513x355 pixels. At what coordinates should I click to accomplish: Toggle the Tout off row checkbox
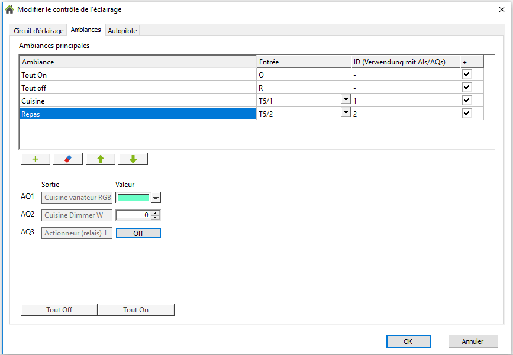point(467,88)
